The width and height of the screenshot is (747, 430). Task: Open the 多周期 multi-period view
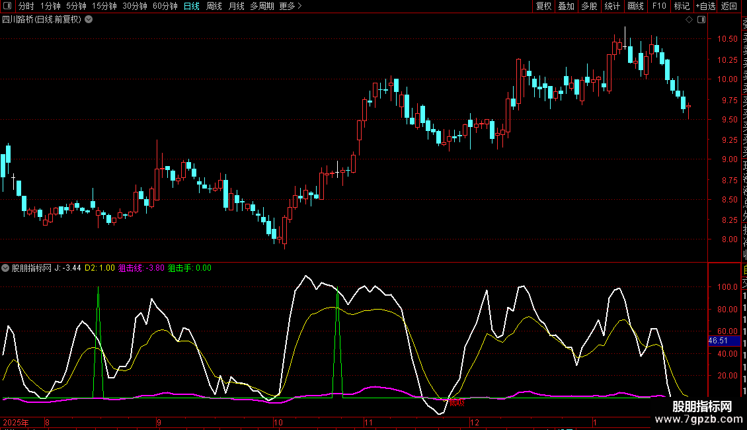click(262, 6)
